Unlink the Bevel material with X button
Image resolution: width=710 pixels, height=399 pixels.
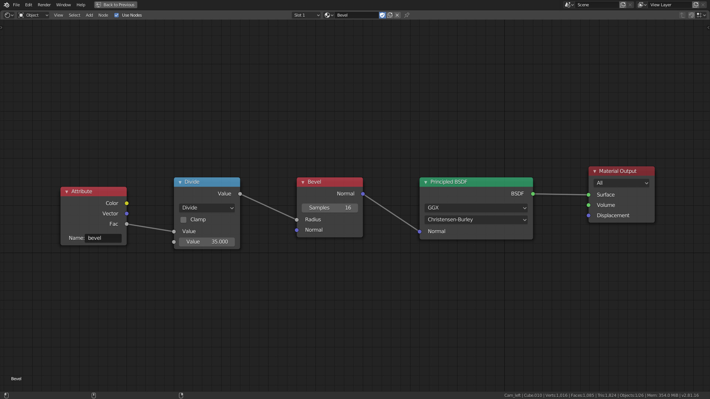(x=397, y=15)
